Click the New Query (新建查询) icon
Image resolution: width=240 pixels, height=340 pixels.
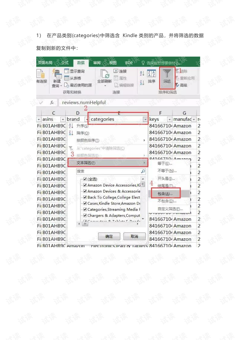tap(57, 74)
